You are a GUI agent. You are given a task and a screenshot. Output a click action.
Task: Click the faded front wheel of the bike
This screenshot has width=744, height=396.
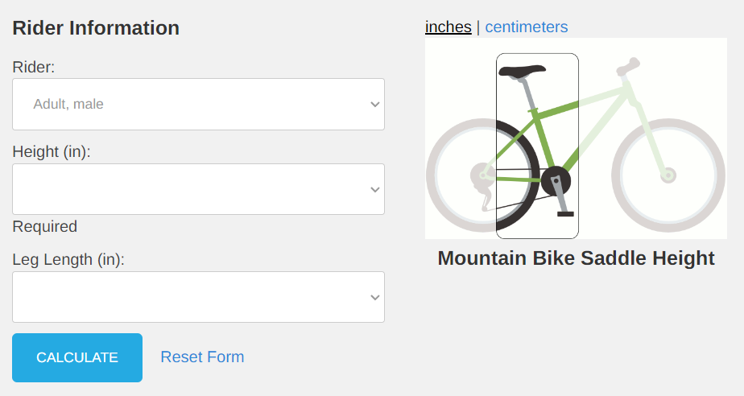pyautogui.click(x=668, y=175)
